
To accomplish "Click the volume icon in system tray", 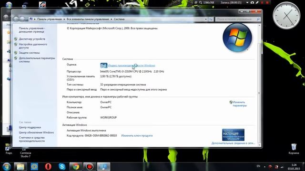I will (282, 167).
